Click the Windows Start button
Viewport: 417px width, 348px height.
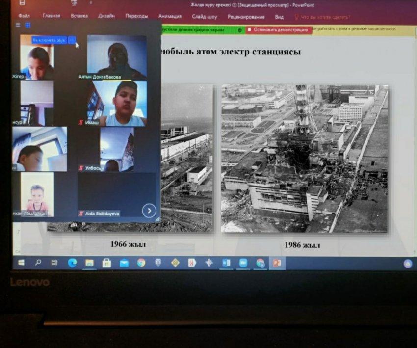[21, 263]
